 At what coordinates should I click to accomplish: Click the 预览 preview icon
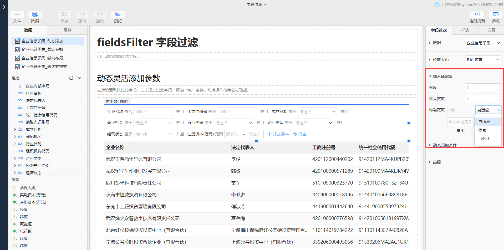118,14
